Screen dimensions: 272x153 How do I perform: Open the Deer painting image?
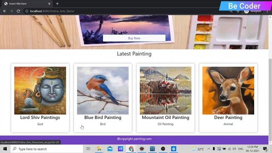228,91
